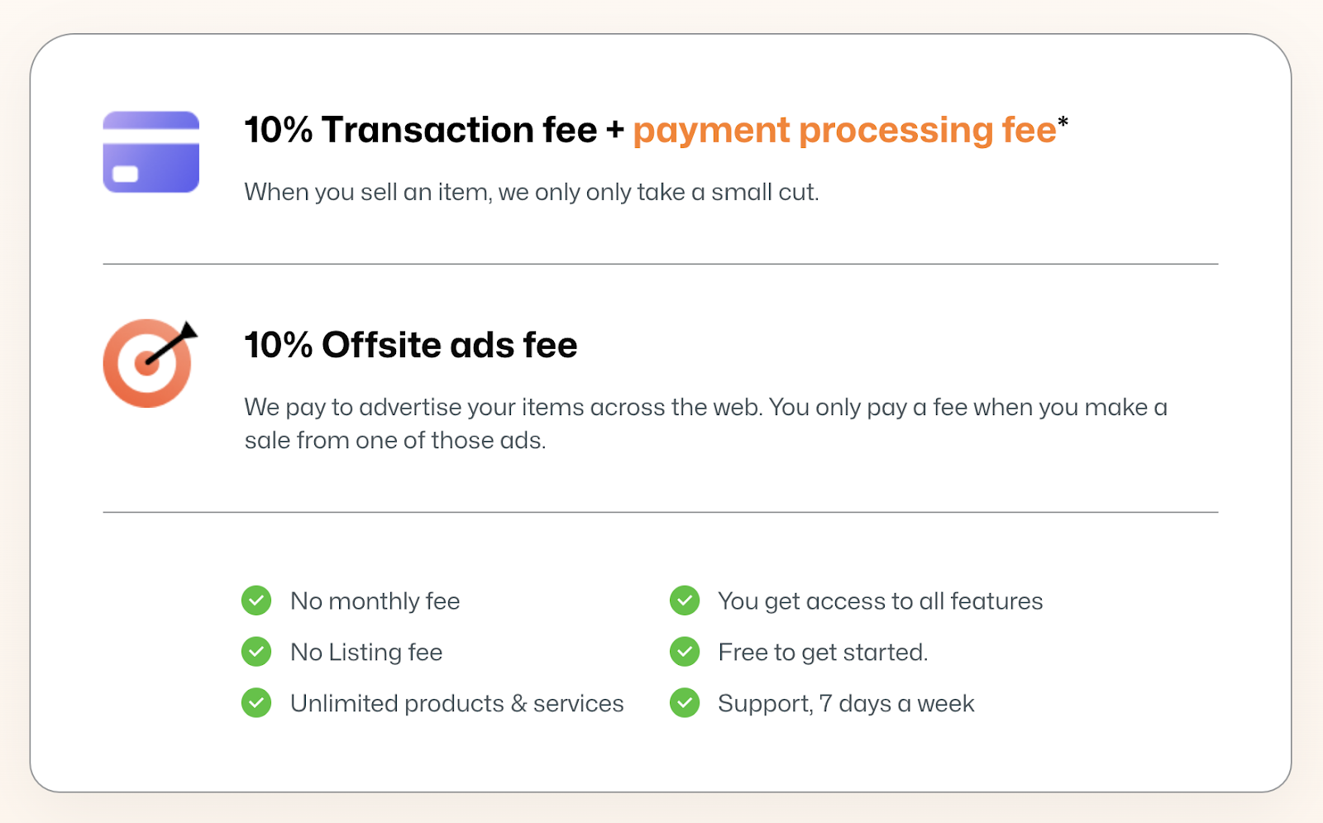This screenshot has height=823, width=1323.
Task: Click checkmark beside Support, 7 days a week
Action: (x=685, y=703)
